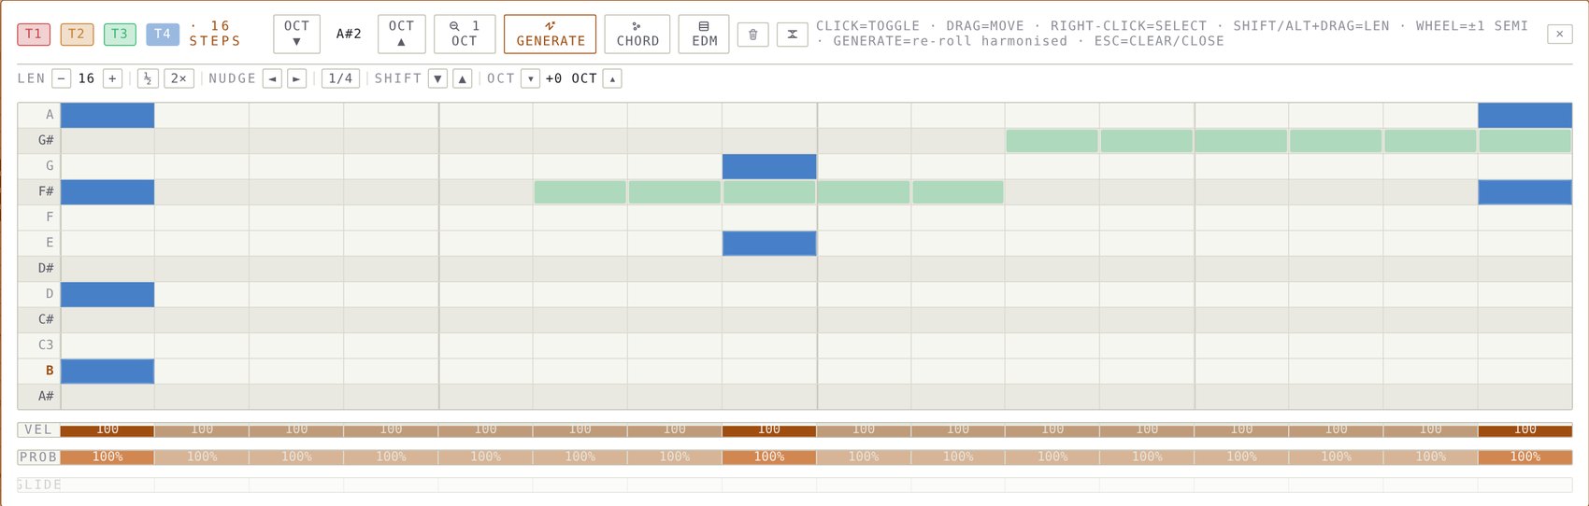Toggle the blue A note at step 1
Screen dimensions: 1589x506
[x=107, y=115]
